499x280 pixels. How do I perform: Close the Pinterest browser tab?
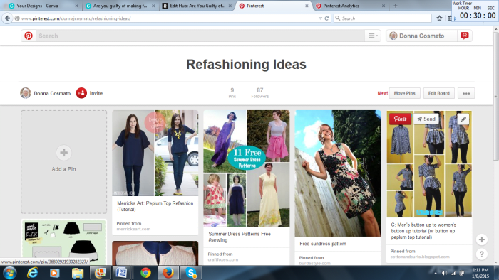click(307, 6)
